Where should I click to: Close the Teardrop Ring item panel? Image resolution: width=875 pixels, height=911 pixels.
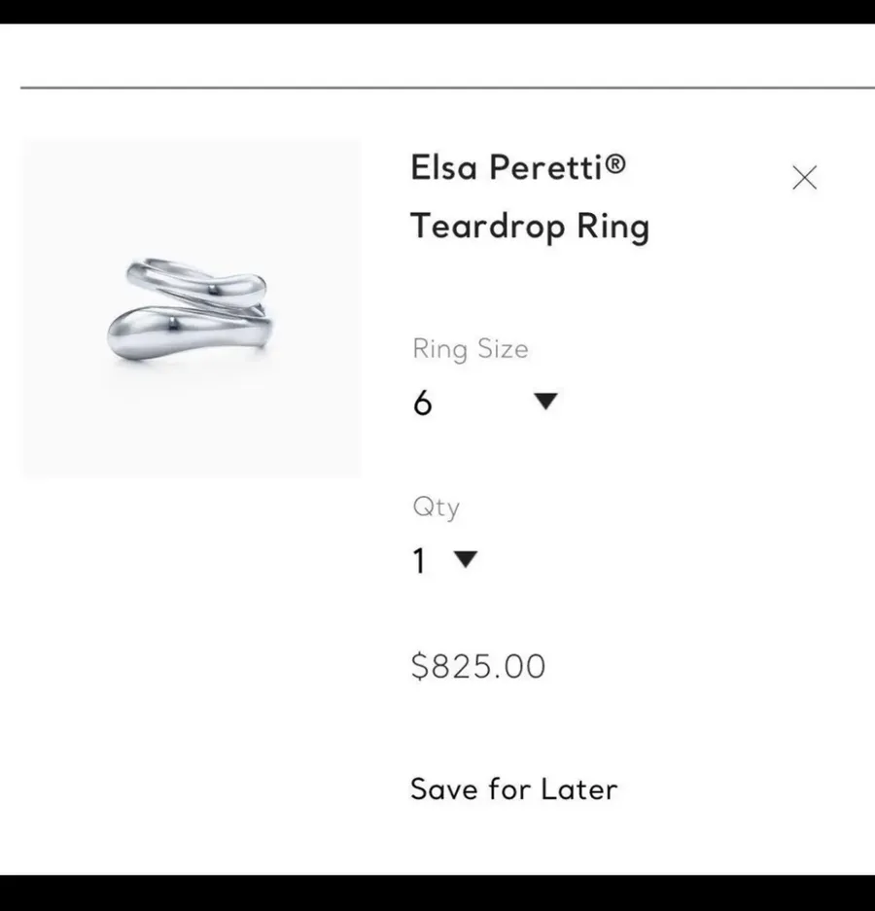(805, 178)
